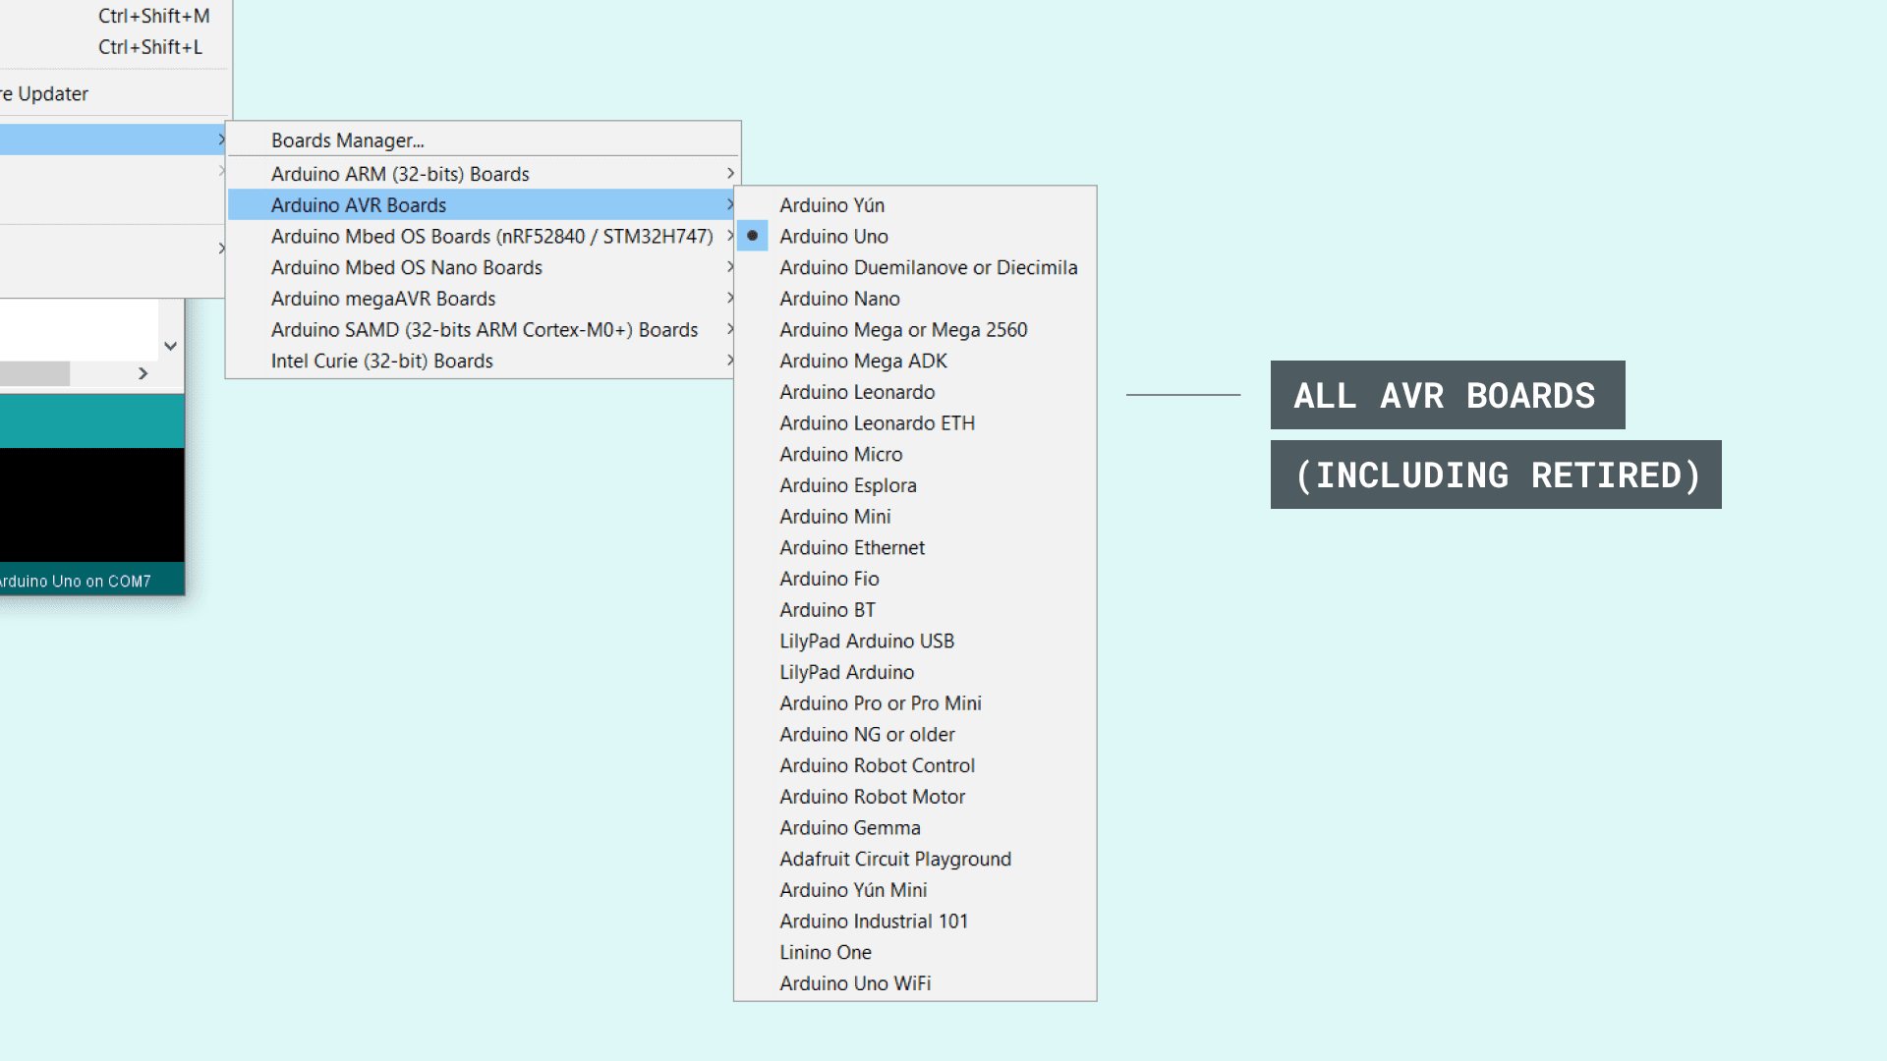Click the Arduino Uno on COM7 status text
Screen dimensions: 1887x1061
[x=75, y=582]
